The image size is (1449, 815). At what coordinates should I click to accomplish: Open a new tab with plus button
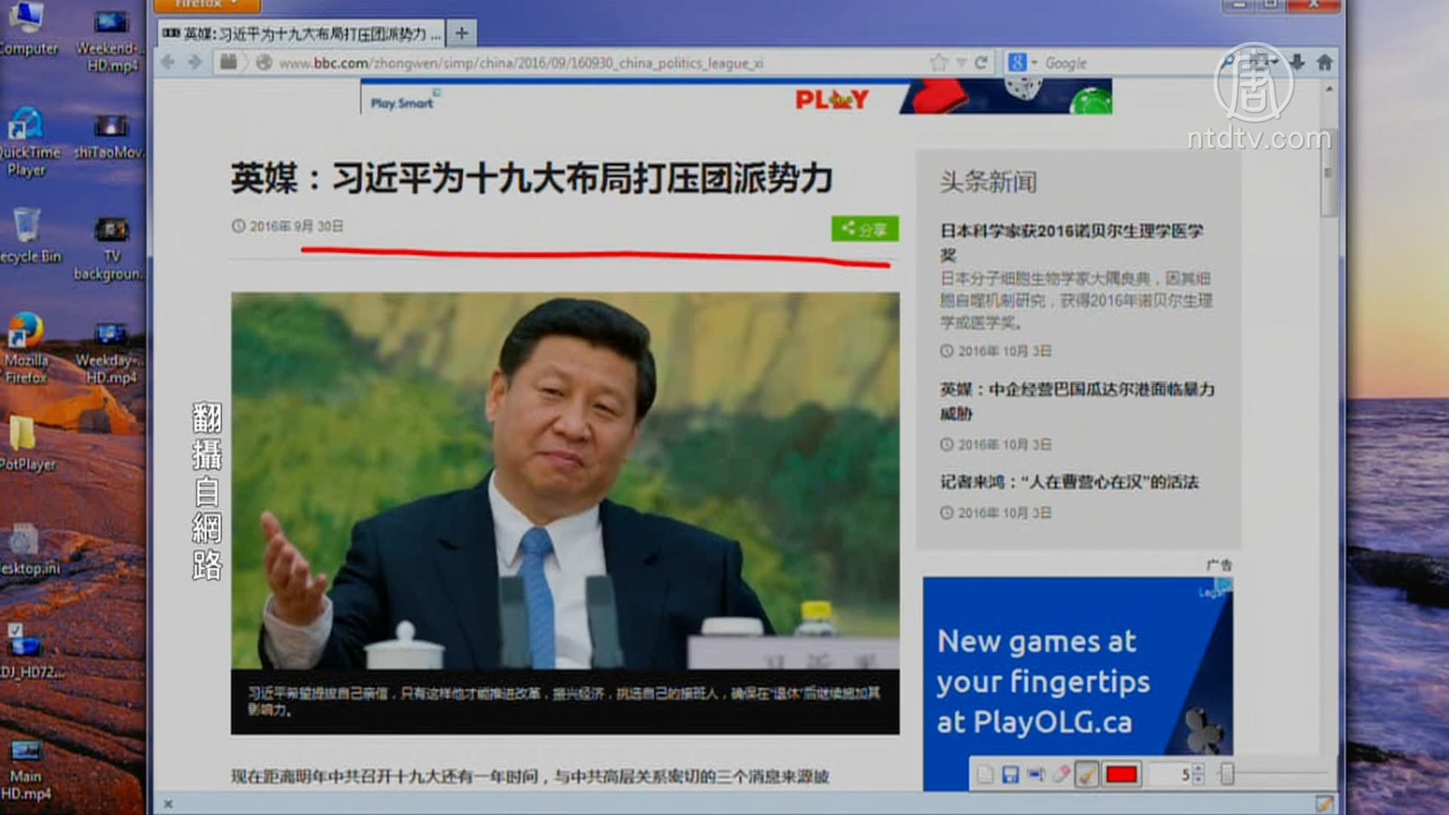coord(462,34)
